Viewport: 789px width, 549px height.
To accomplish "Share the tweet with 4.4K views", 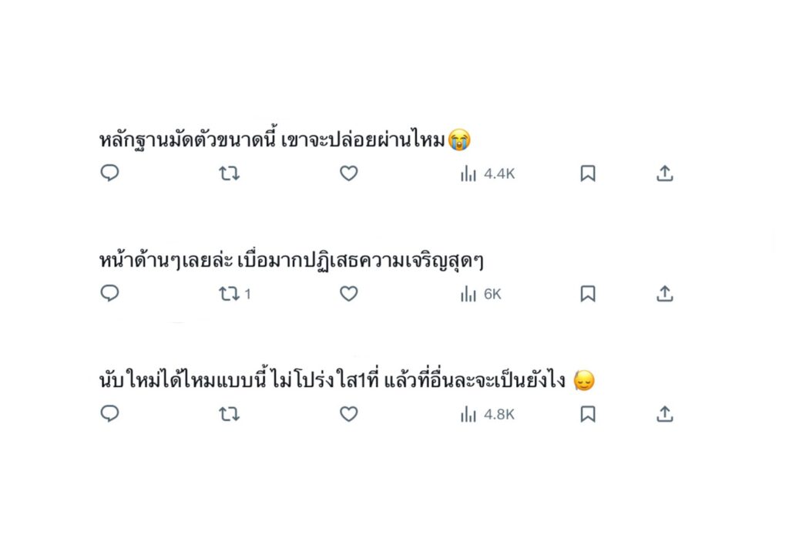I will (x=665, y=173).
